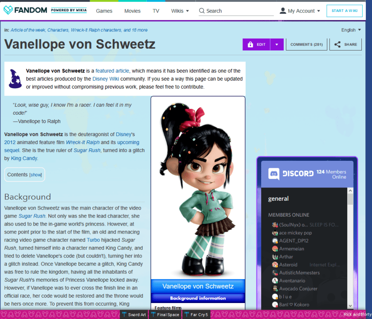Expand the Edit button dropdown arrow
Viewport: 372px width, 319px height.
(x=277, y=44)
